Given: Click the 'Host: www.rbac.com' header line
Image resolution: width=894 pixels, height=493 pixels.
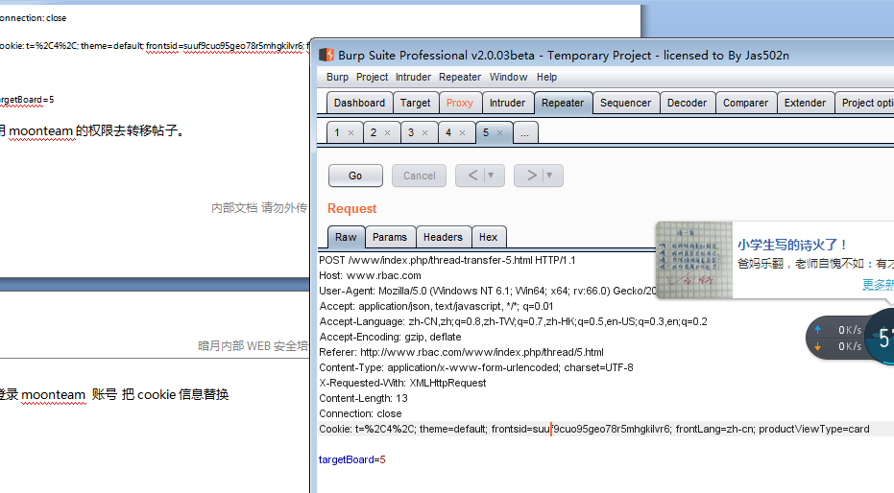Looking at the screenshot, I should [x=370, y=275].
